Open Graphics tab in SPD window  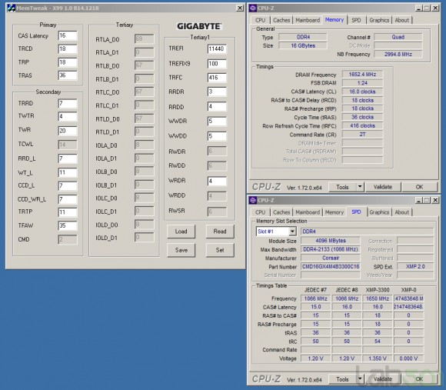click(379, 212)
